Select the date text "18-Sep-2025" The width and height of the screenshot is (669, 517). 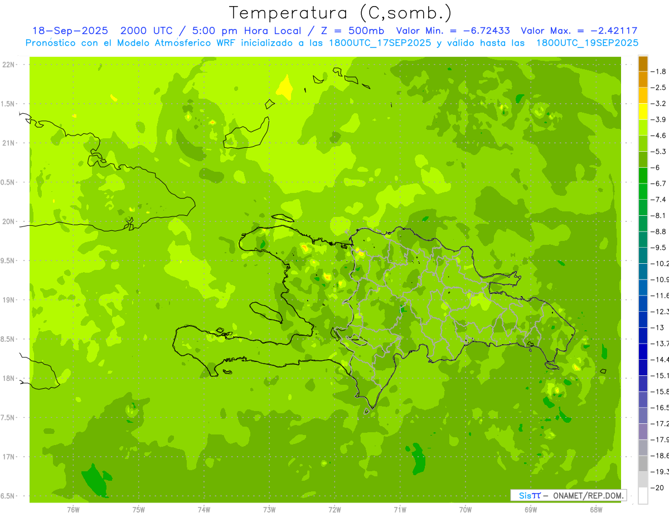(71, 31)
